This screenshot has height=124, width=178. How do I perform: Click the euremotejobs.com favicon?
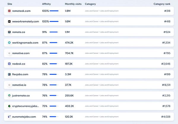pos(9,117)
